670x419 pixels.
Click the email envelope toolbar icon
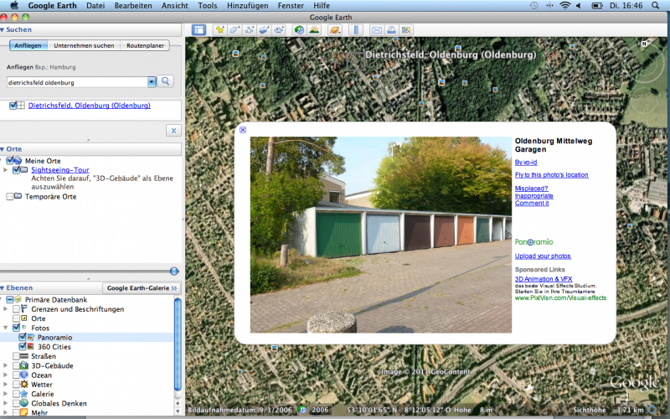[x=377, y=30]
